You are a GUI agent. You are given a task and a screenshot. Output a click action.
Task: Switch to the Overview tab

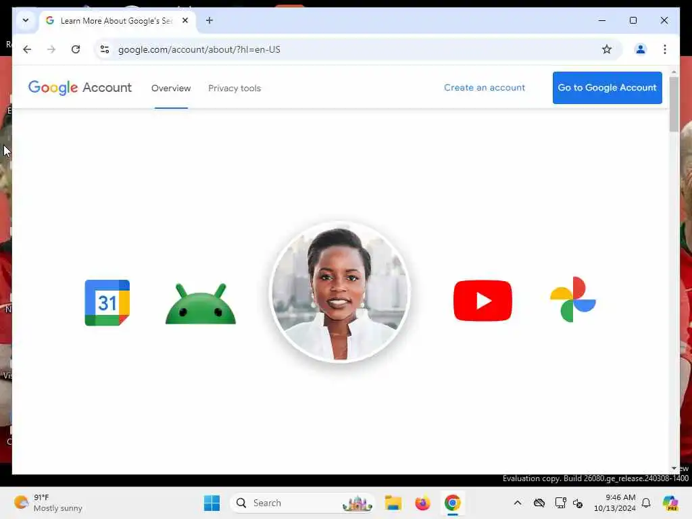point(171,89)
